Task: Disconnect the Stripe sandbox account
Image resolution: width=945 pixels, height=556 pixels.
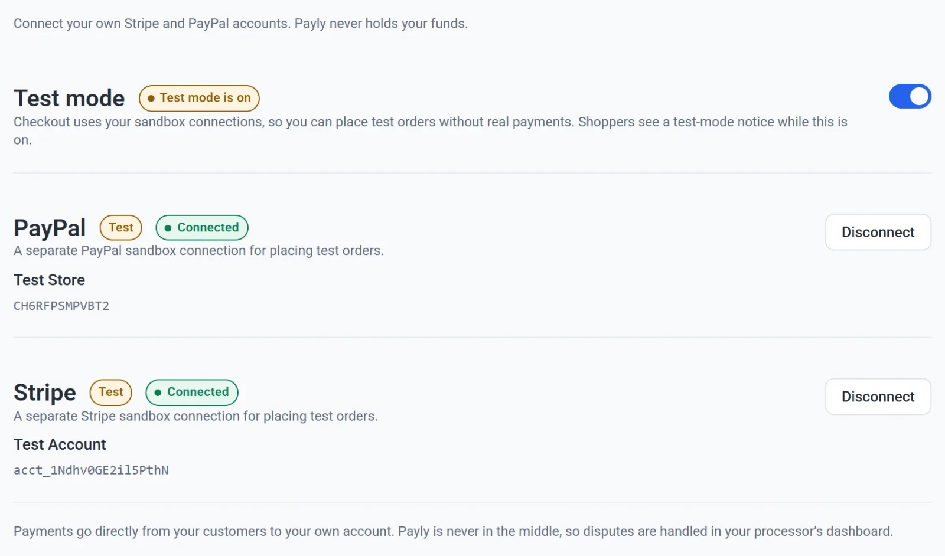Action: [x=878, y=397]
